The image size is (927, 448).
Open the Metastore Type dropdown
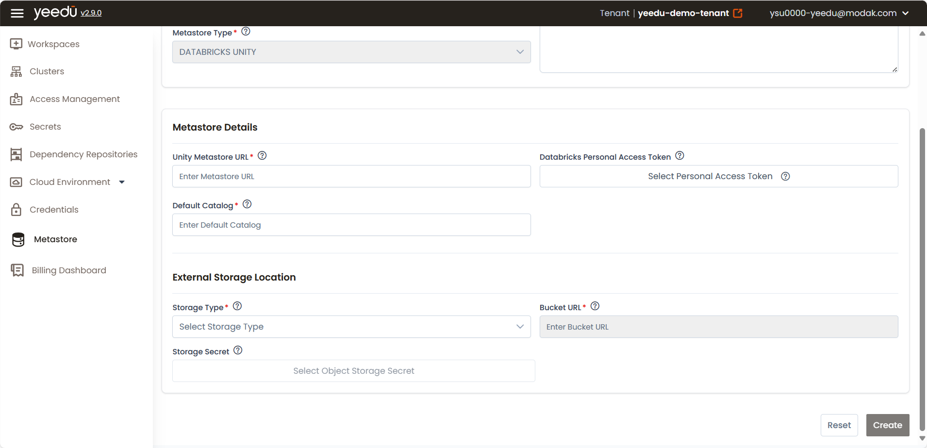[351, 52]
